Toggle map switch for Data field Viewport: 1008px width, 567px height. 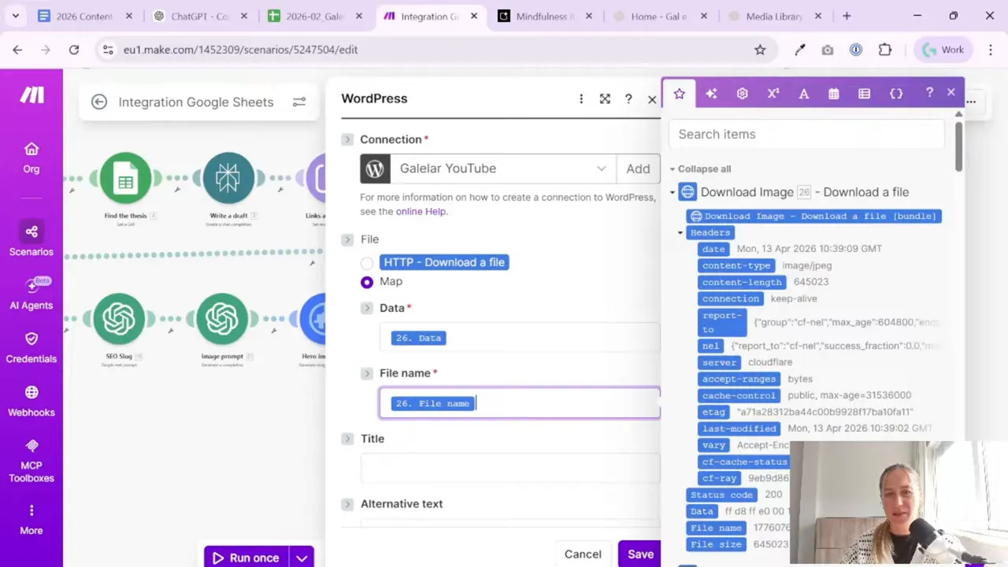(x=367, y=308)
